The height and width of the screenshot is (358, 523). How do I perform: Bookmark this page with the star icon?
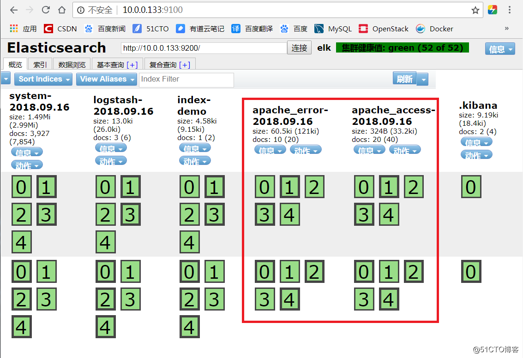[475, 10]
